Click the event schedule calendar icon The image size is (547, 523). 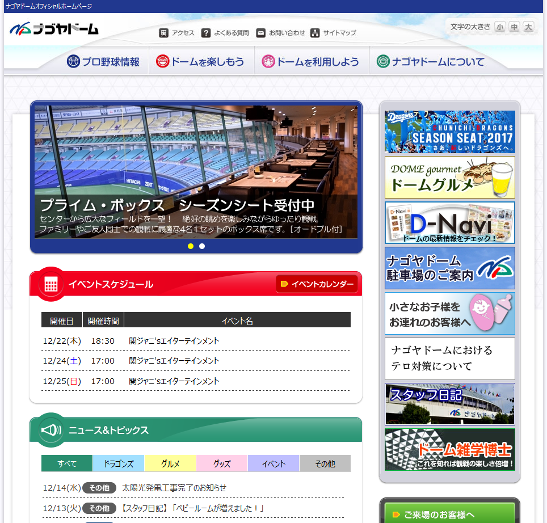(x=51, y=285)
